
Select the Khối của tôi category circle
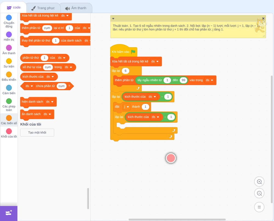click(9, 131)
